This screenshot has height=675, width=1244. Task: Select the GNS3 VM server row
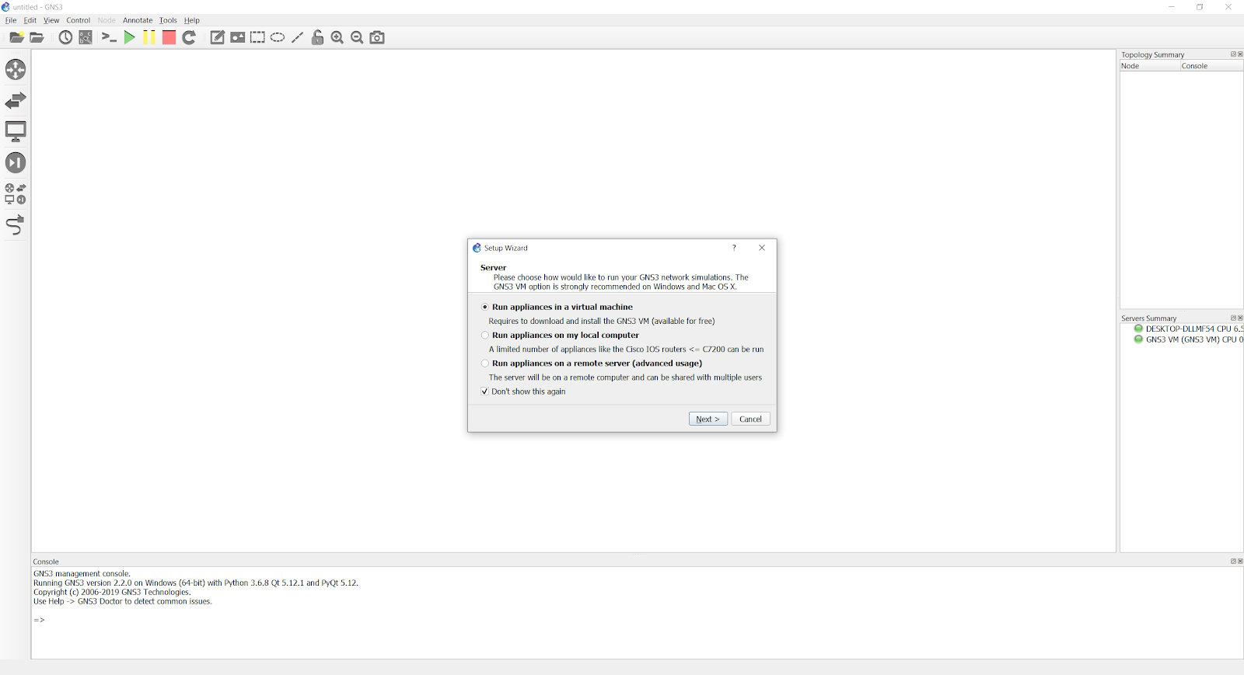click(1188, 339)
